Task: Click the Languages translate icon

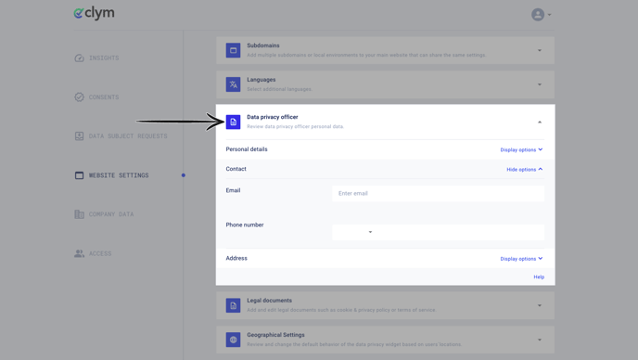Action: (x=233, y=84)
